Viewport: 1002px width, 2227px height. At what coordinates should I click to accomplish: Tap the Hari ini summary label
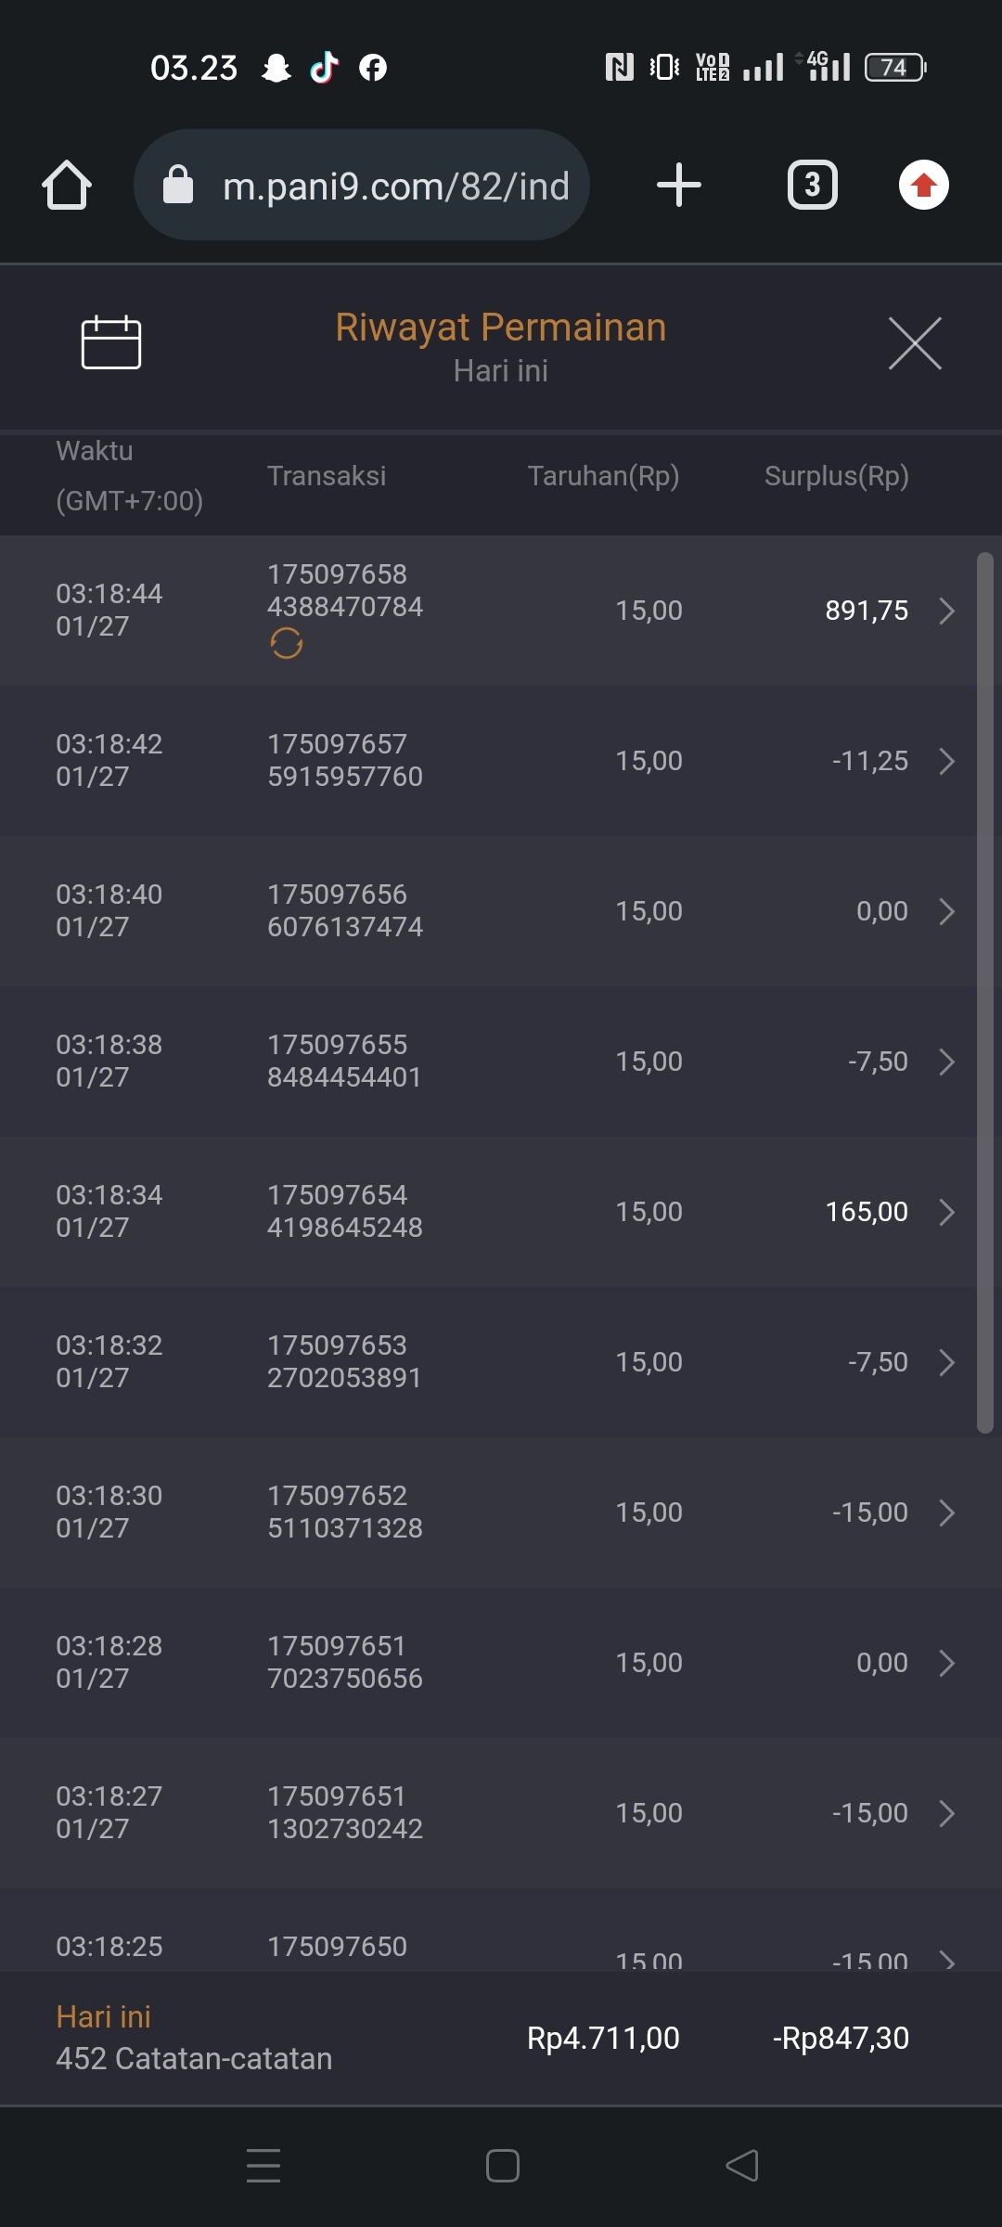(x=103, y=2016)
